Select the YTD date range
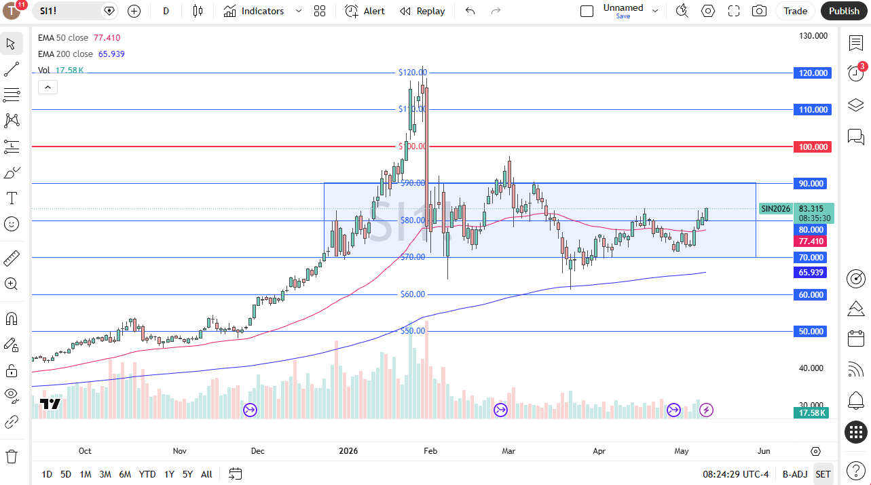871x485 pixels. [x=147, y=474]
